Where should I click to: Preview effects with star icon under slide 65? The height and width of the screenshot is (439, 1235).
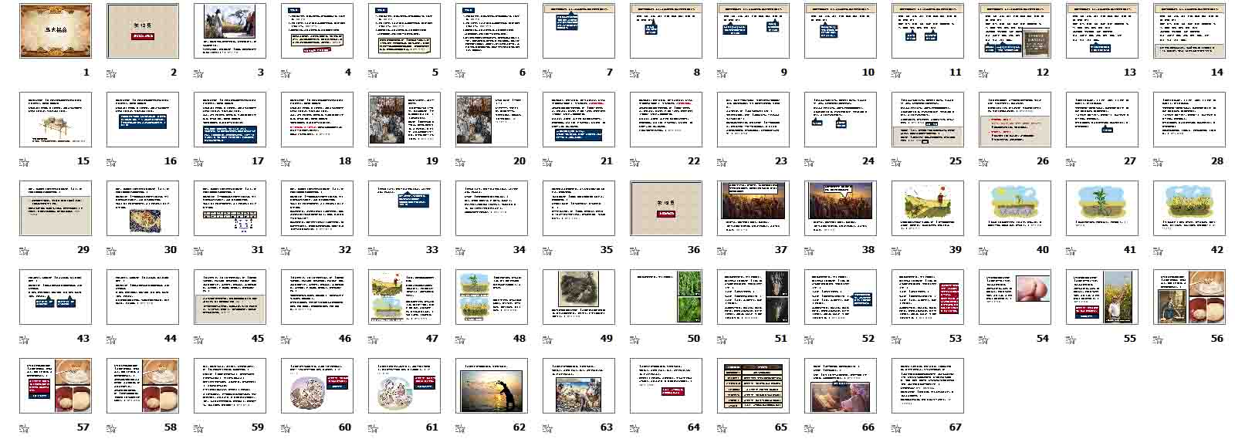click(x=722, y=429)
